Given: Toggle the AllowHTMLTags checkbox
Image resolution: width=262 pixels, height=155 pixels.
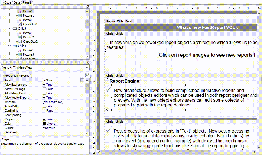Looking at the screenshot, I should tap(44, 89).
